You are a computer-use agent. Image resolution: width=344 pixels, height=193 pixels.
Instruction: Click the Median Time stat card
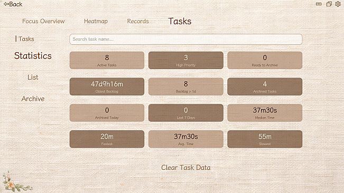click(265, 113)
